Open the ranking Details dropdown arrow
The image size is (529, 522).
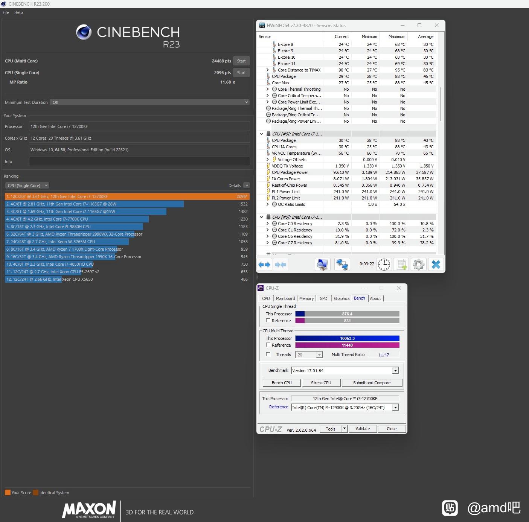(x=247, y=186)
